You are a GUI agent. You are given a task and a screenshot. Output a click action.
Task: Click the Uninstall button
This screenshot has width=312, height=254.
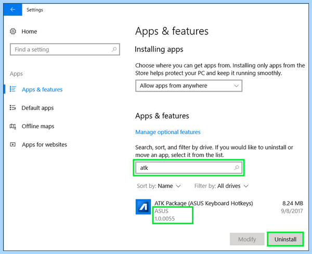tap(285, 239)
